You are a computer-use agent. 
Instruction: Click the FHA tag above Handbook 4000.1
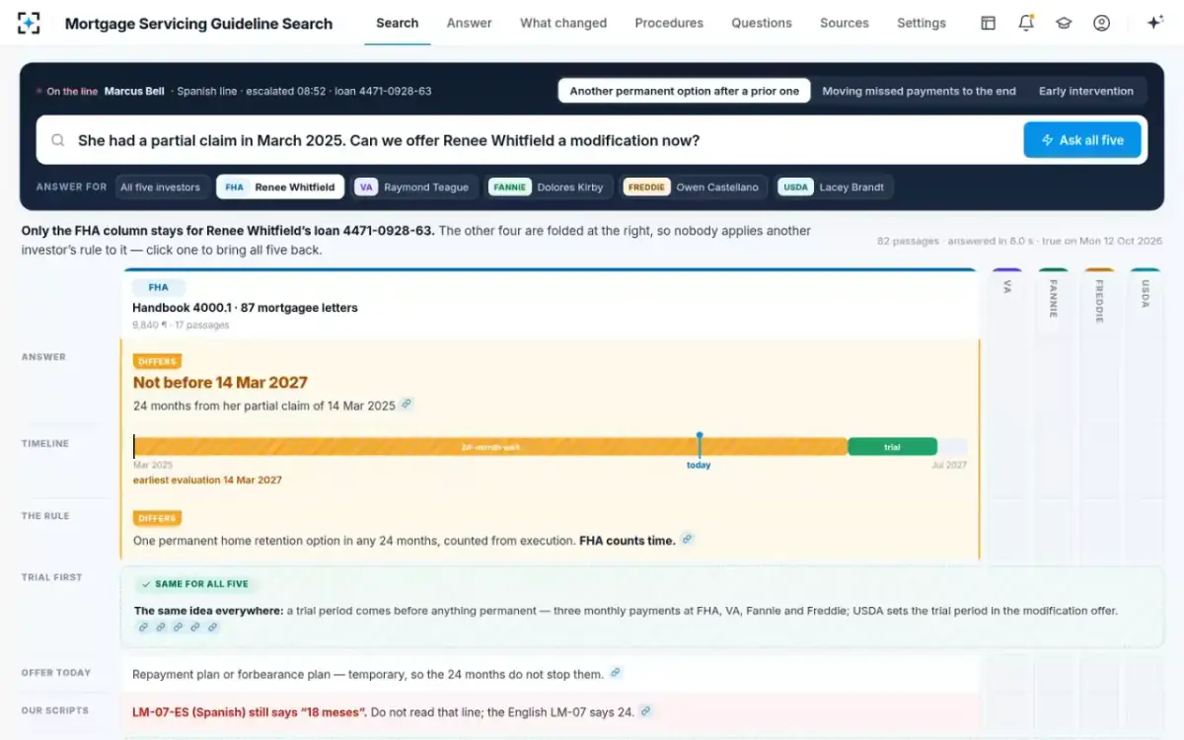[158, 288]
